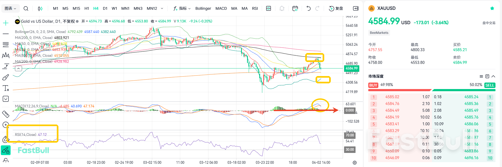Select the brush drawing tool
Screen dimensions: 502x167
[x=6, y=77]
